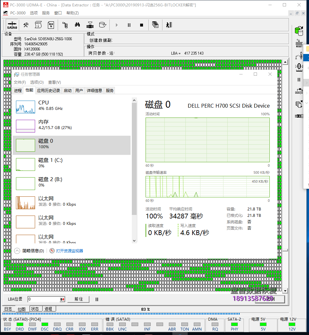Click Task Manager sidebar scroll up arrow
This screenshot has width=309, height=335.
(x=134, y=100)
